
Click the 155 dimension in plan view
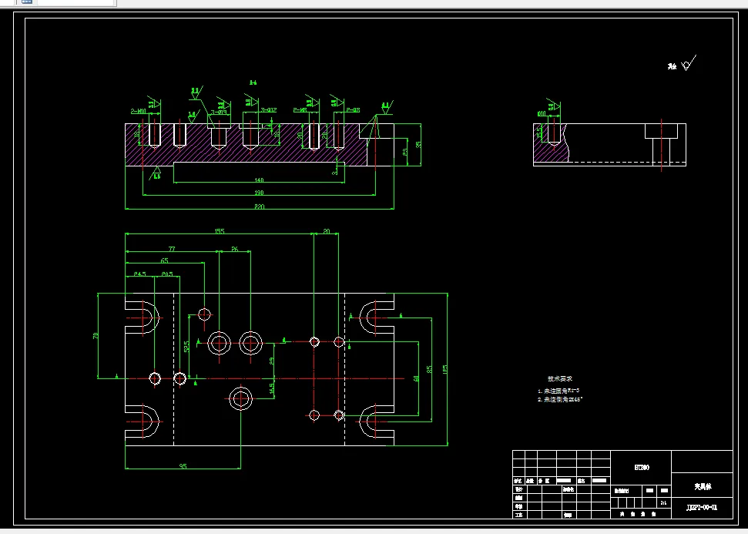[220, 231]
